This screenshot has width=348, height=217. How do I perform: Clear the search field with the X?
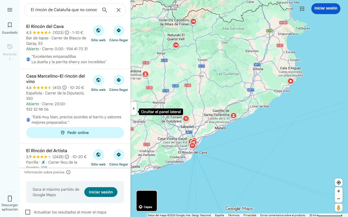(119, 10)
